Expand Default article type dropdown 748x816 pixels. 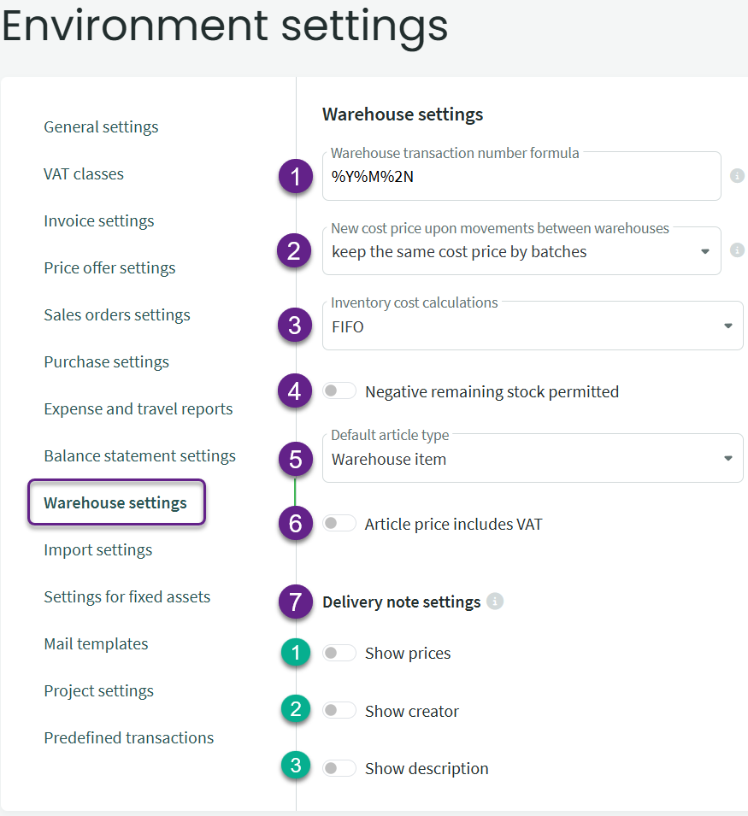pyautogui.click(x=533, y=458)
